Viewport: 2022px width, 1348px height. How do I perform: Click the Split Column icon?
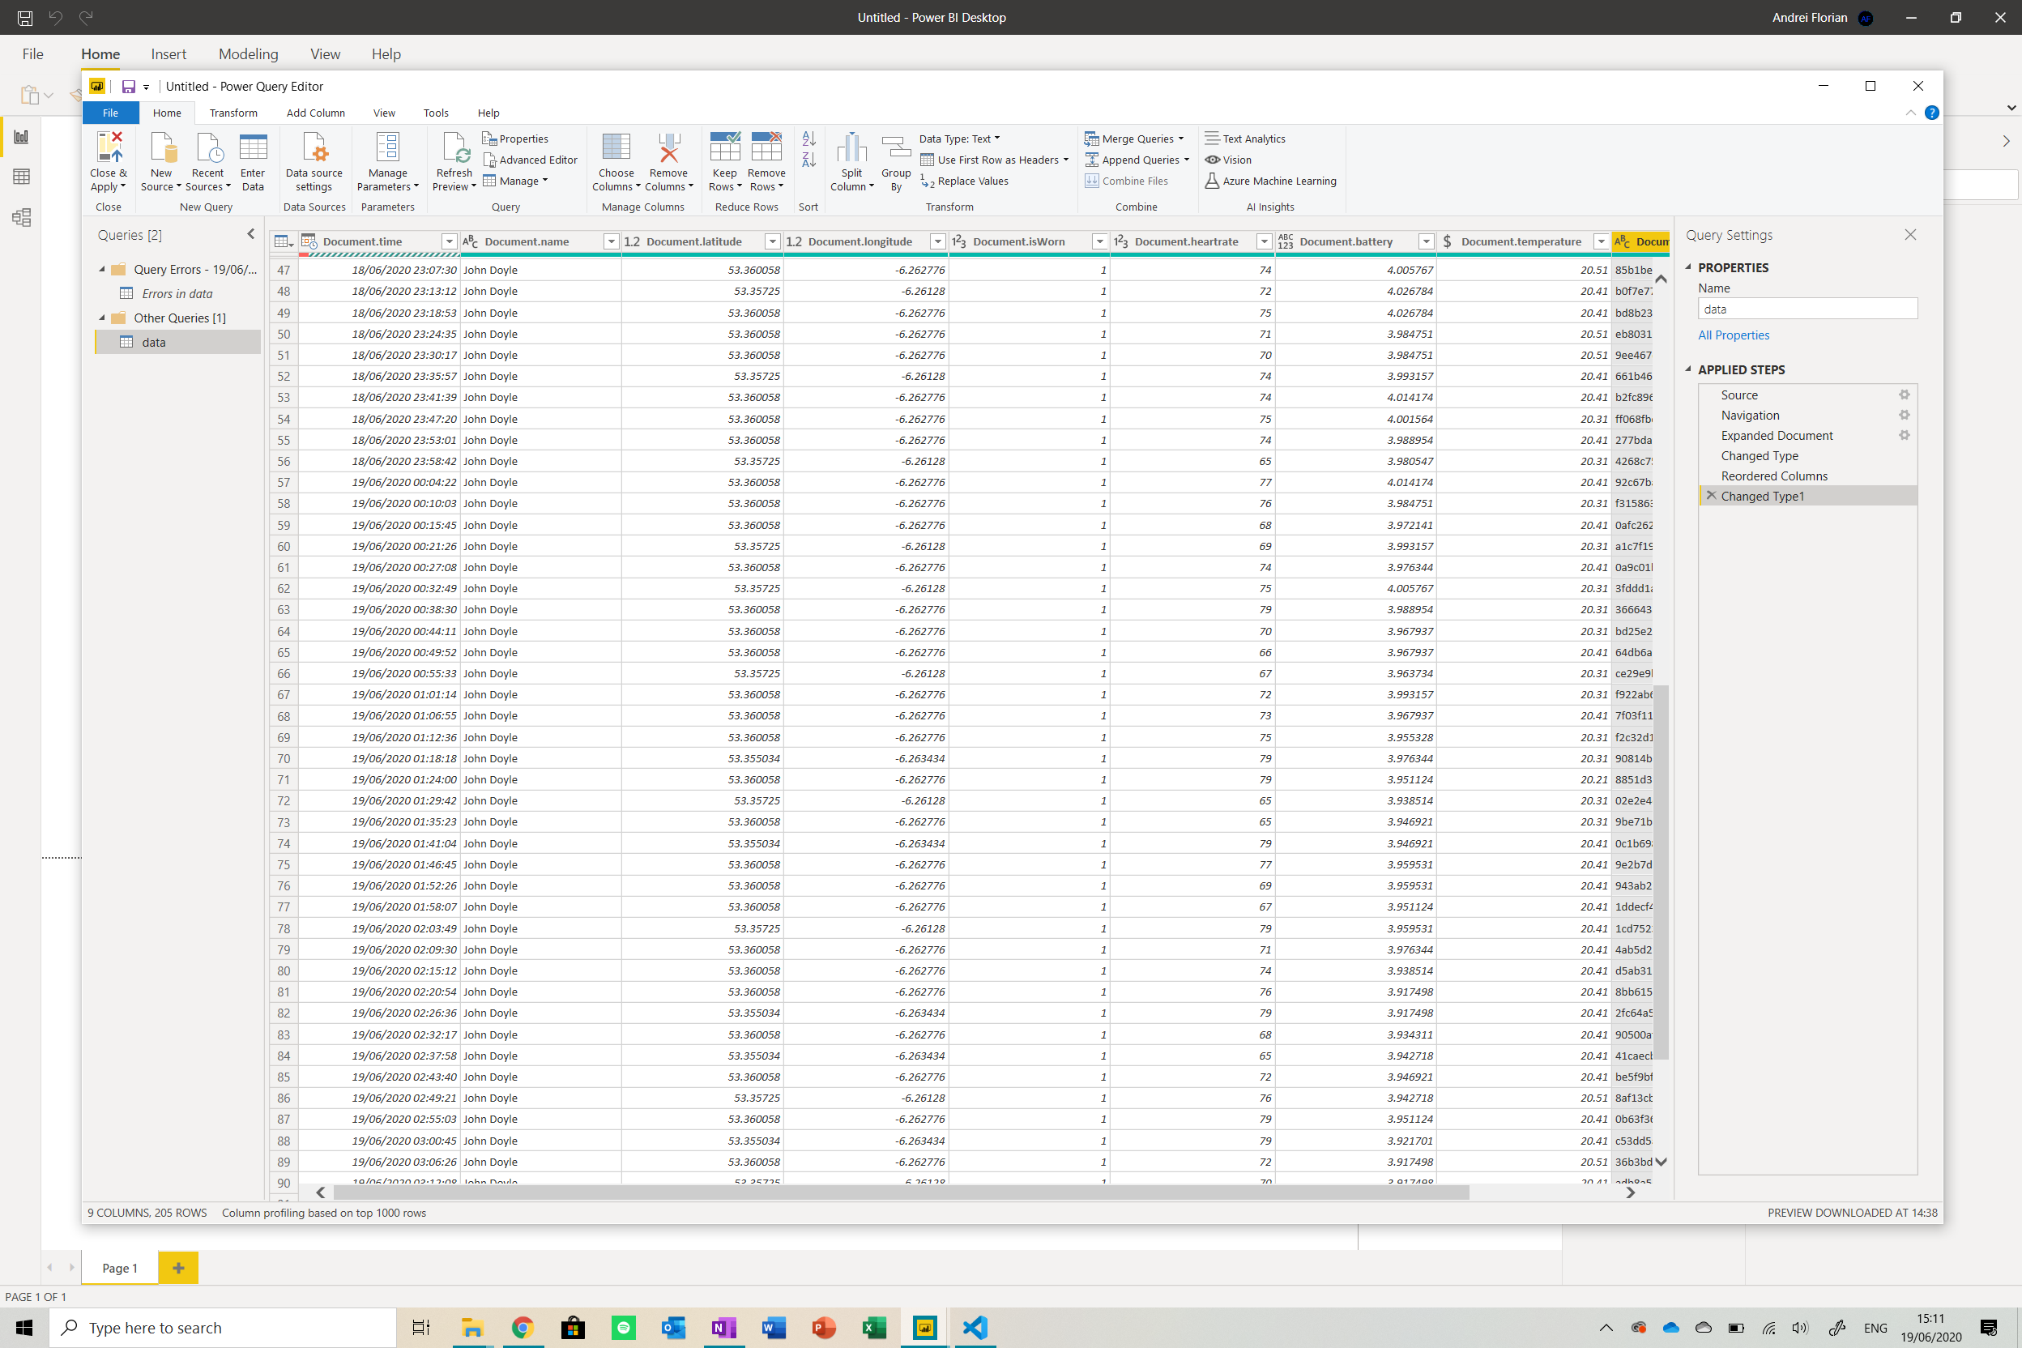pos(851,149)
